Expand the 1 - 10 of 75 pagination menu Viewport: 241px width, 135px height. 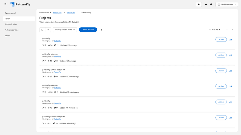pyautogui.click(x=215, y=30)
